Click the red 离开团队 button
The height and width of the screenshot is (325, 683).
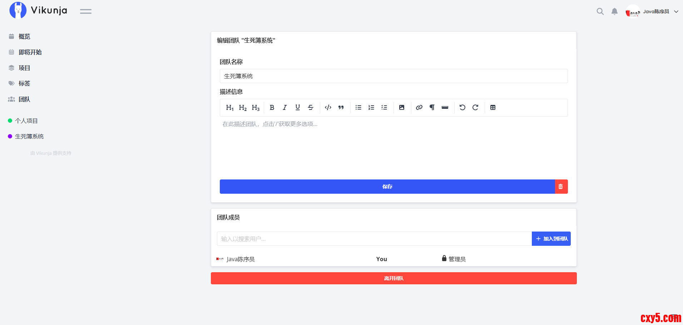(394, 278)
